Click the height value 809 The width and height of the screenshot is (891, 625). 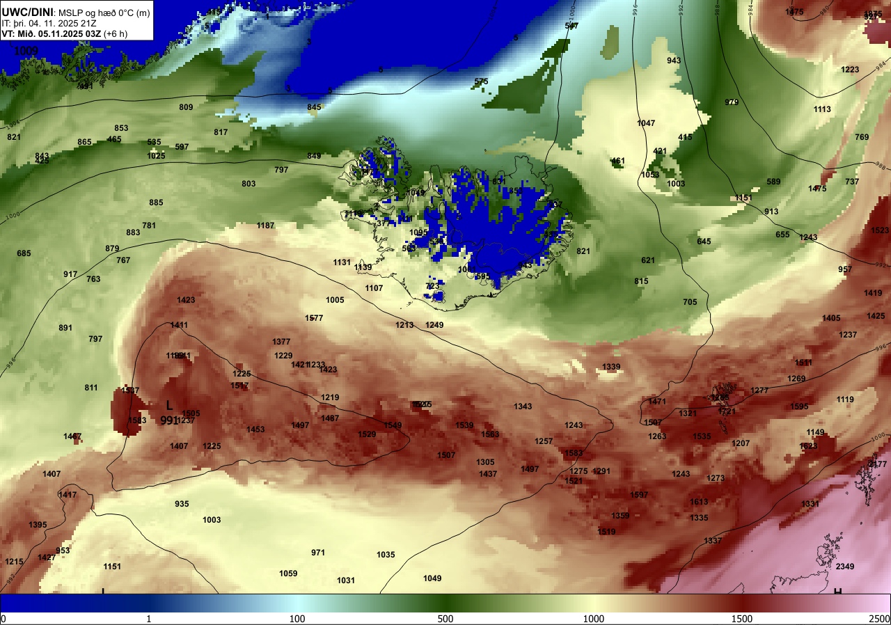[186, 107]
